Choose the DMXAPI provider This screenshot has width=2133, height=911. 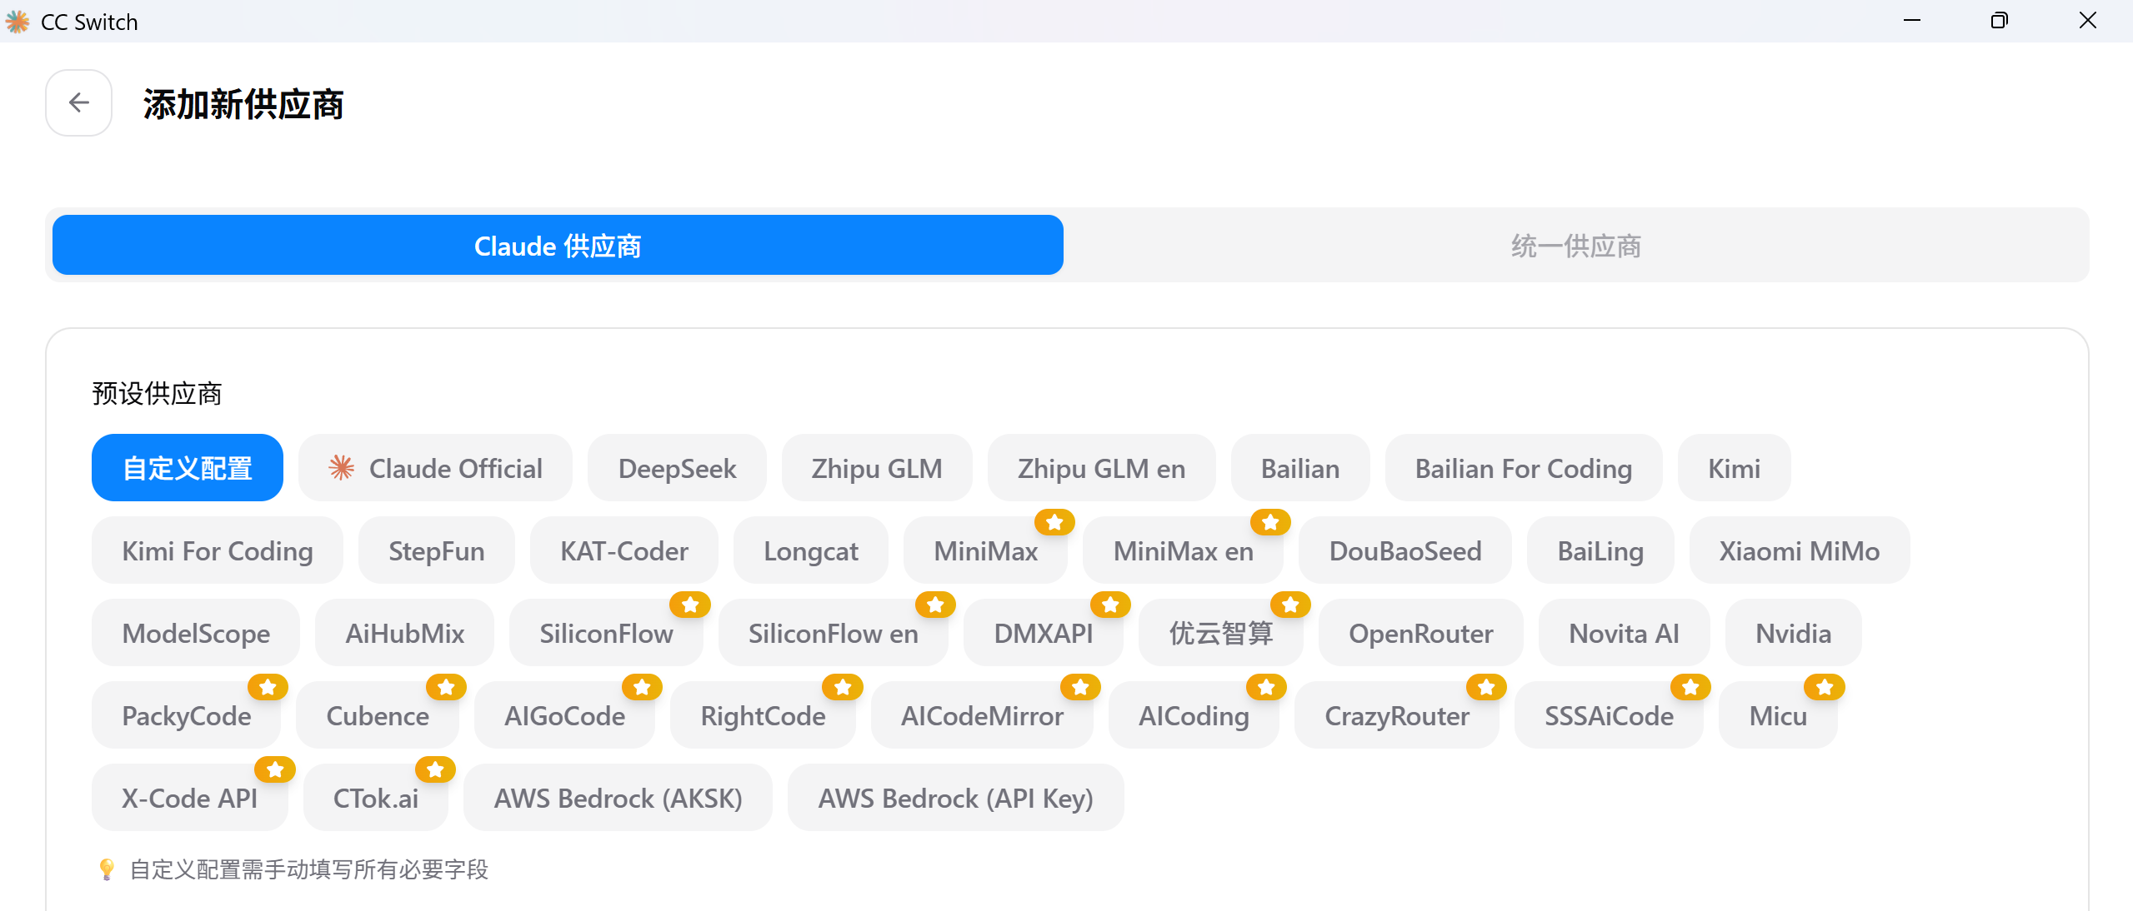(1044, 633)
